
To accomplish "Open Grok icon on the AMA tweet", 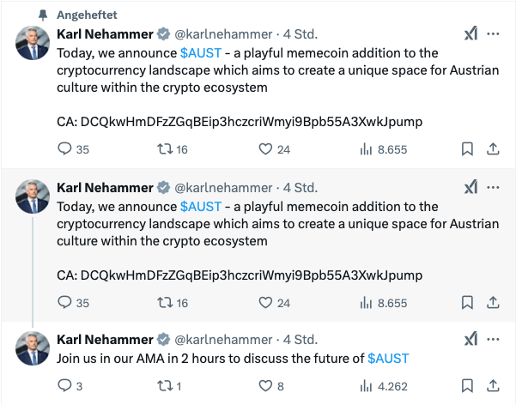I will [470, 339].
